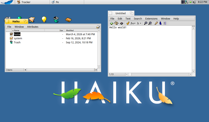209x122 pixels.
Task: Open the f(x) function popup in Pe
Action: pos(133,23)
